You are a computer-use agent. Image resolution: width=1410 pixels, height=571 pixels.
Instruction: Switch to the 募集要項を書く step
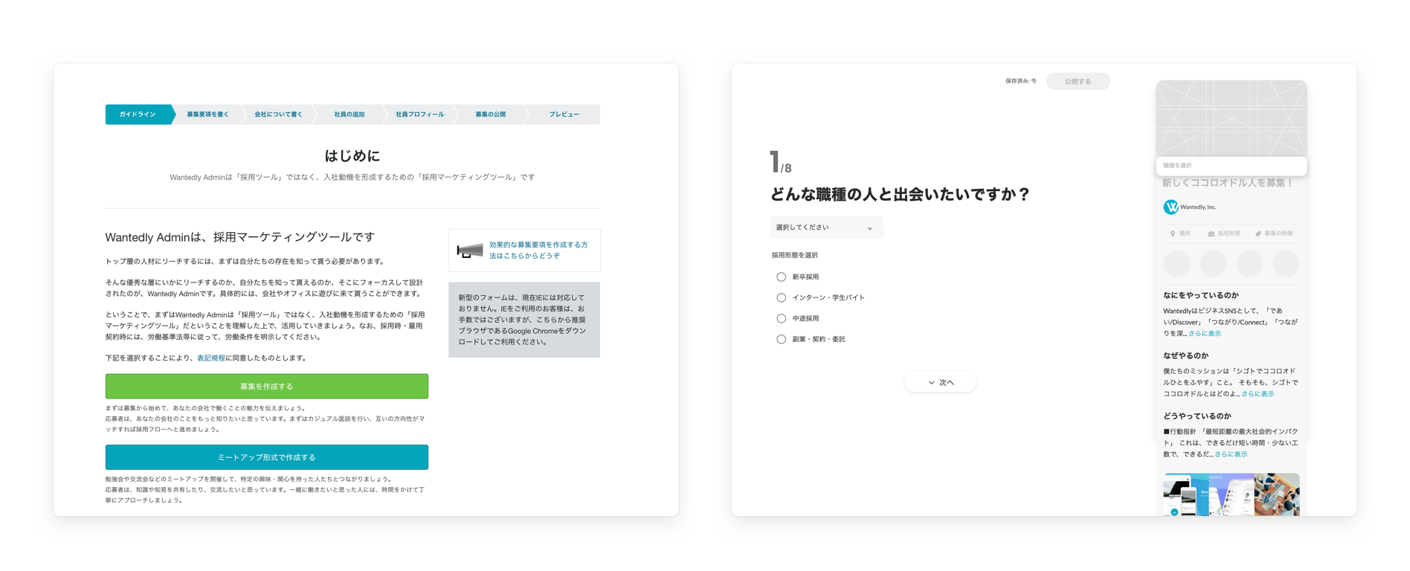point(208,114)
